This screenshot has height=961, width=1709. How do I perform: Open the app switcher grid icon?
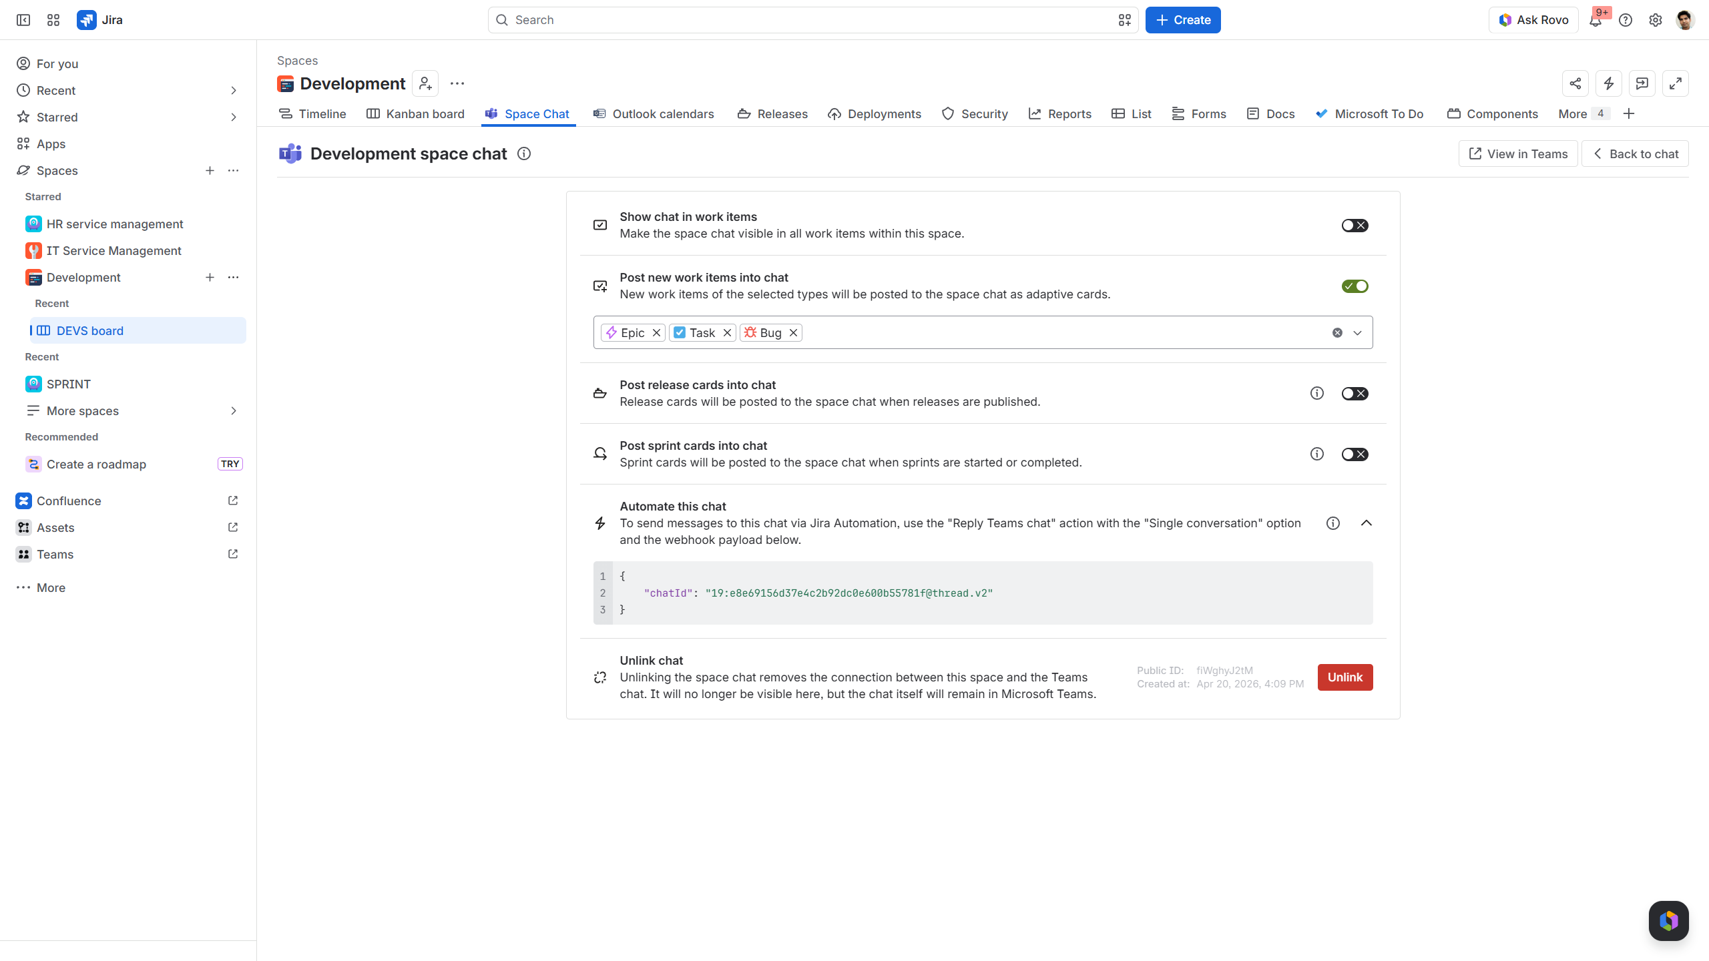(53, 20)
